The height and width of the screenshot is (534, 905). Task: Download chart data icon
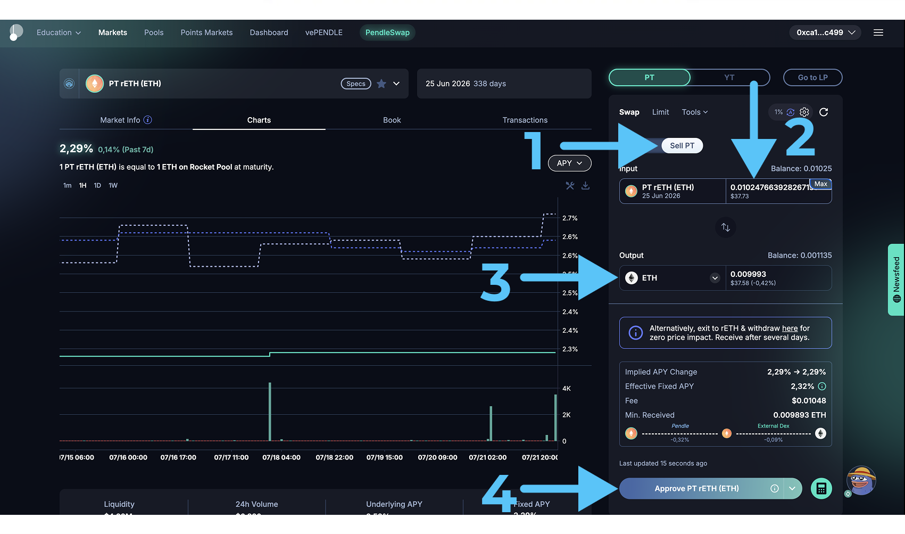click(x=585, y=186)
